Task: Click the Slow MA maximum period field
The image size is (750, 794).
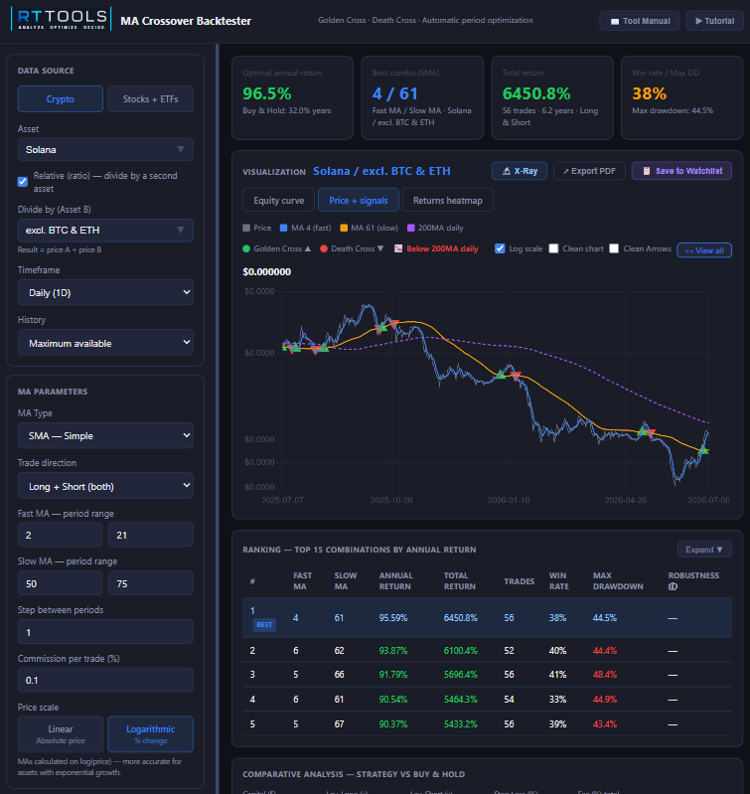Action: pyautogui.click(x=151, y=583)
